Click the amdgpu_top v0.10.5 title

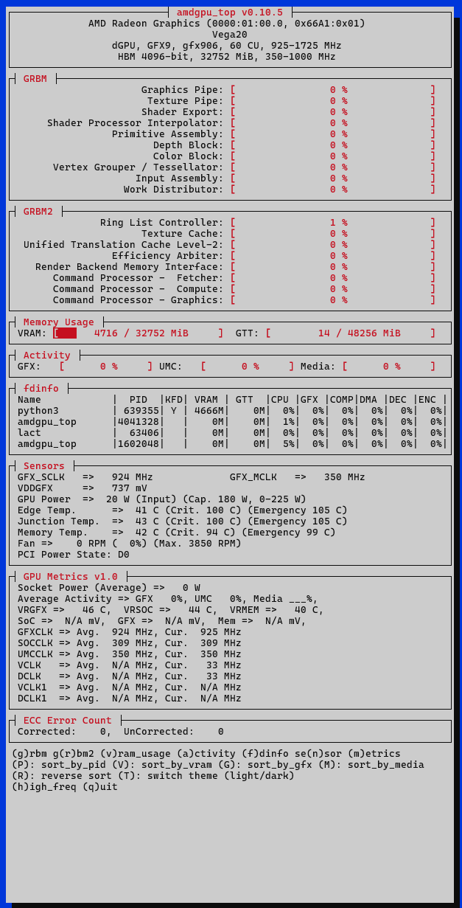tap(230, 12)
